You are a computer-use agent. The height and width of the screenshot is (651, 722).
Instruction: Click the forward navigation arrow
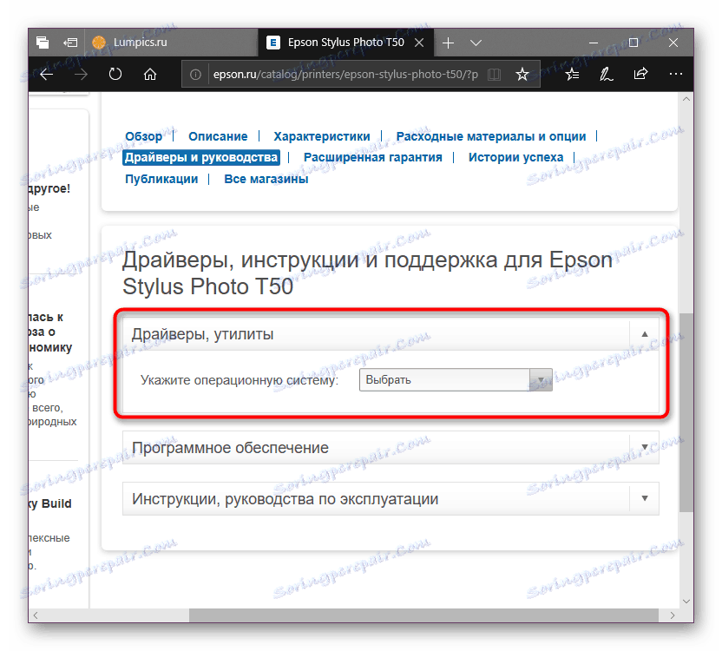coord(81,74)
